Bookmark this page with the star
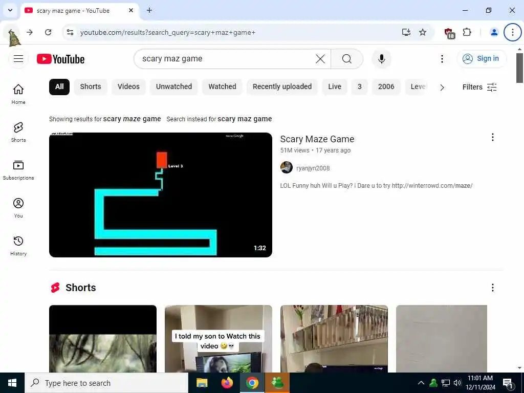Viewport: 524px width, 393px height. [x=423, y=32]
